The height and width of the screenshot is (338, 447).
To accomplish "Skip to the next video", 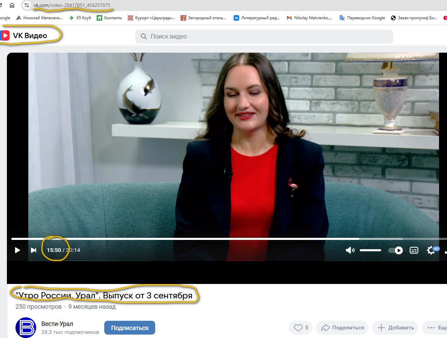I will (33, 250).
